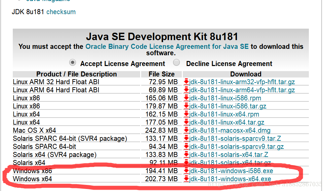The image size is (326, 191).
Task: Click the 242.83 MB file size
Action: [162, 131]
